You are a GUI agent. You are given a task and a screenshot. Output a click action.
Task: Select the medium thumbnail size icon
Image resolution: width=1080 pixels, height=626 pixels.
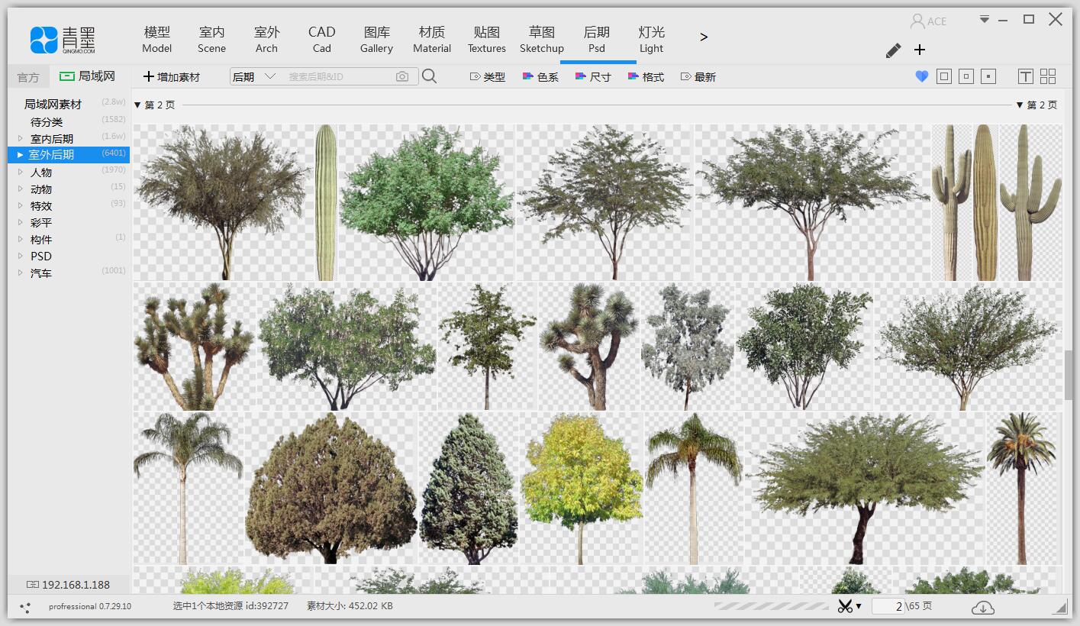966,76
